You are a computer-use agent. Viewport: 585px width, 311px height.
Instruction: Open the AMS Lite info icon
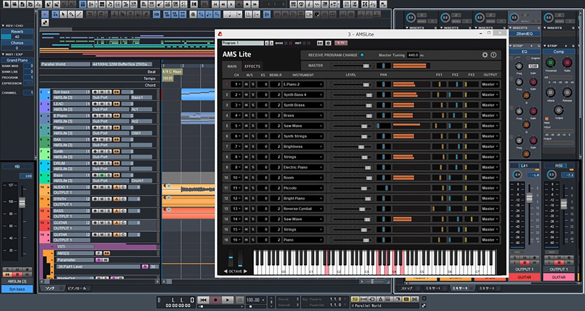[x=493, y=55]
